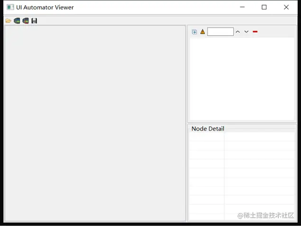Go to next search result arrow
Screen dimensions: 301x226
point(246,32)
